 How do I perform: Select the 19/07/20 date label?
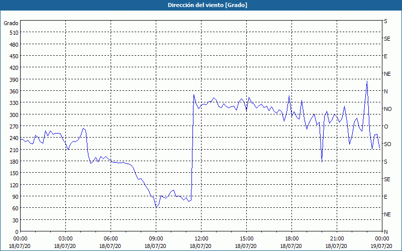click(x=382, y=246)
